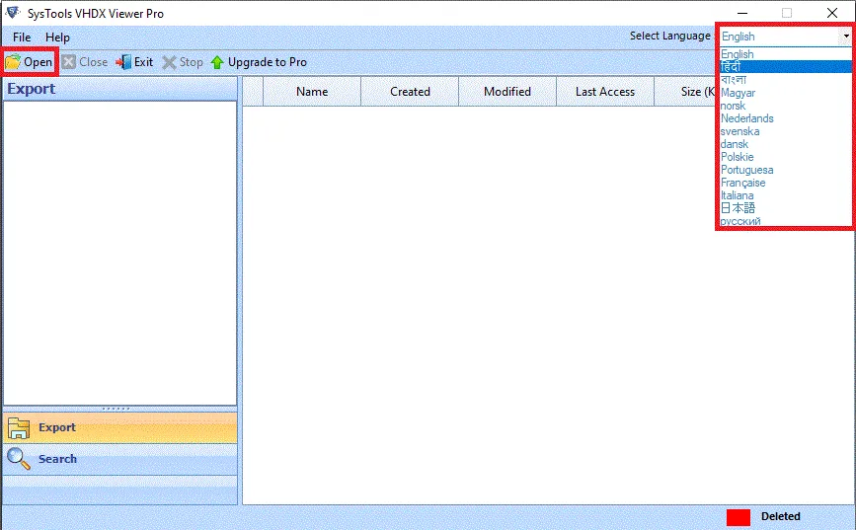Choose Nederlands from the language list
Image resolution: width=856 pixels, height=530 pixels.
point(746,118)
